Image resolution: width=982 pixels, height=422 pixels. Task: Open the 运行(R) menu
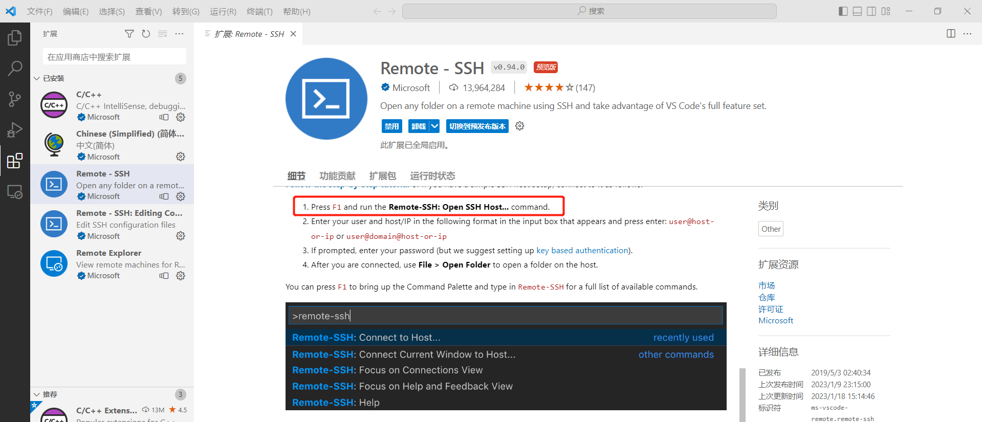coord(223,11)
